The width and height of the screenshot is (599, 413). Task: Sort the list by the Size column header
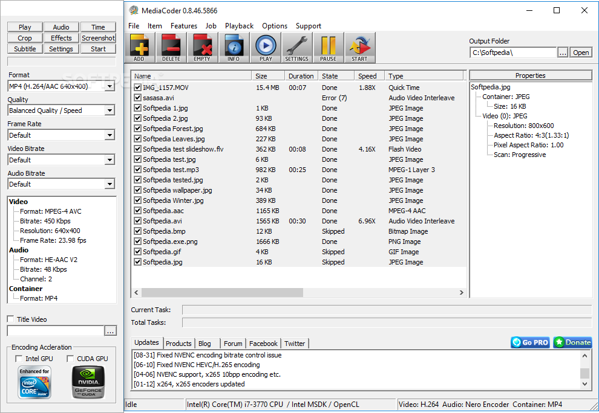click(268, 76)
